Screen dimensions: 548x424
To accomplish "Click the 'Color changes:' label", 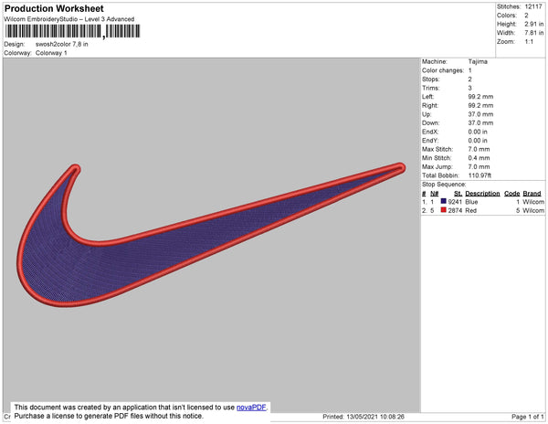I will (x=443, y=70).
